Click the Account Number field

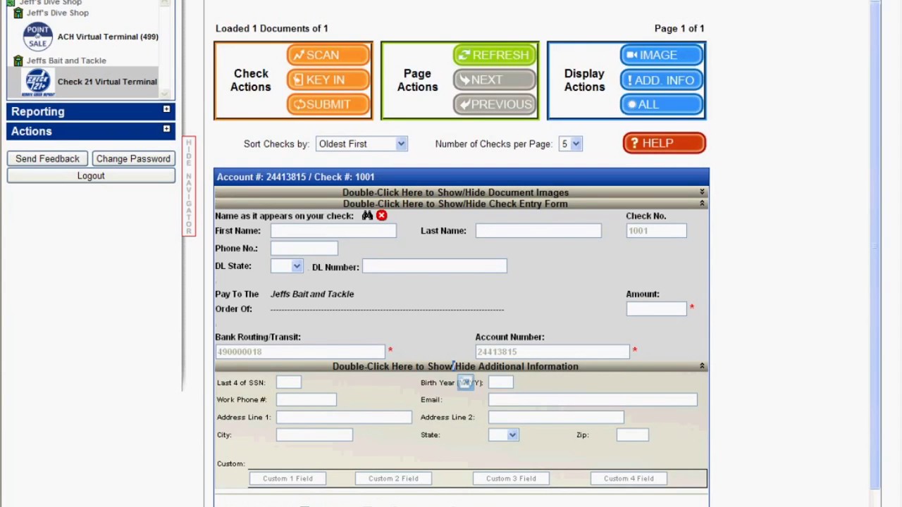(552, 351)
